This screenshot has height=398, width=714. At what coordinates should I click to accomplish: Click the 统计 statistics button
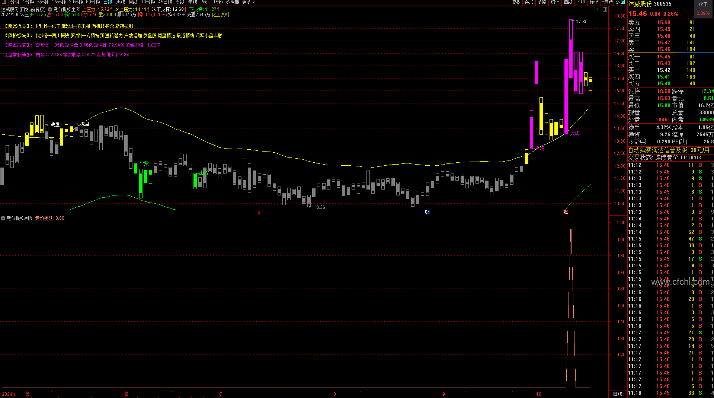pos(555,2)
